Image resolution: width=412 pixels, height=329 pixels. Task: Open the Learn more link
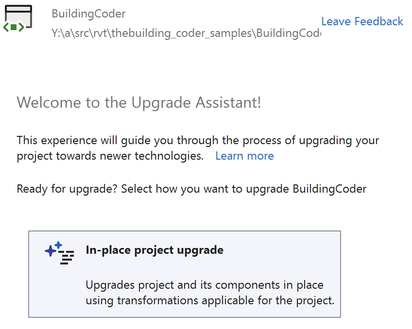(x=244, y=156)
